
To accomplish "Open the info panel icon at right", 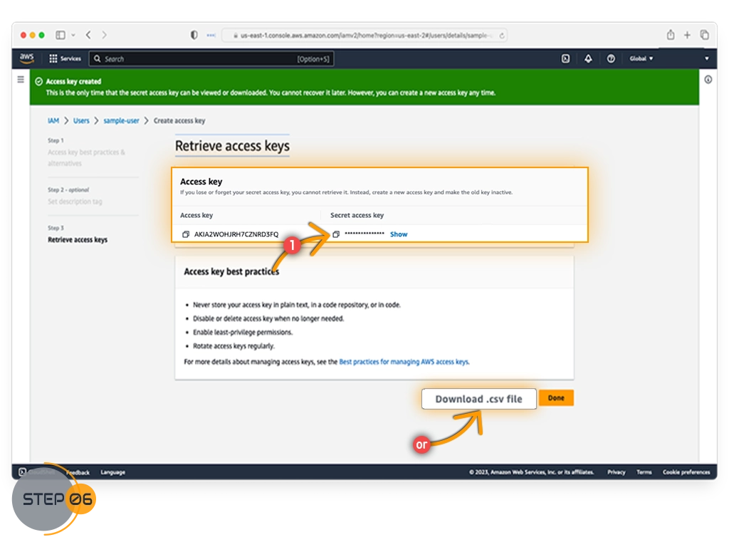I will pos(708,80).
